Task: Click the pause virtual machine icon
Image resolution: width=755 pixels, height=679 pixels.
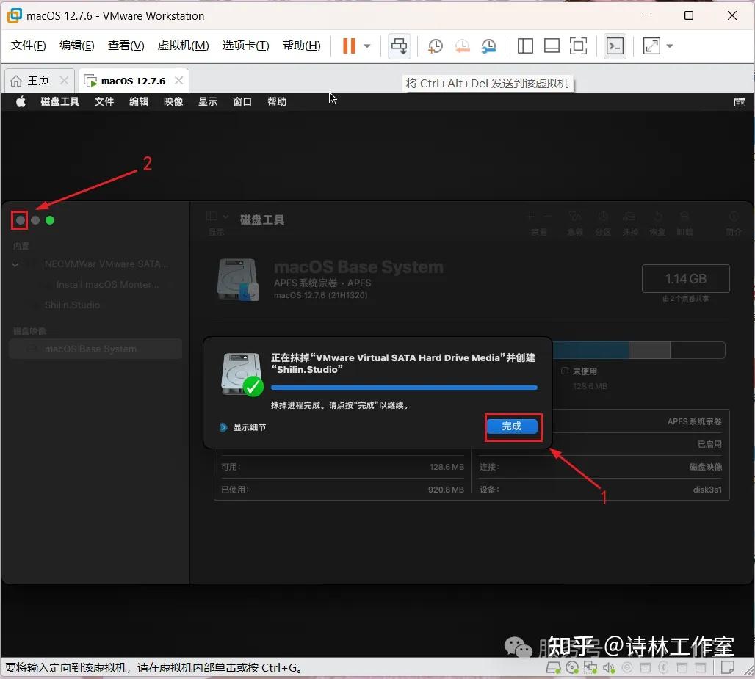Action: pyautogui.click(x=349, y=46)
